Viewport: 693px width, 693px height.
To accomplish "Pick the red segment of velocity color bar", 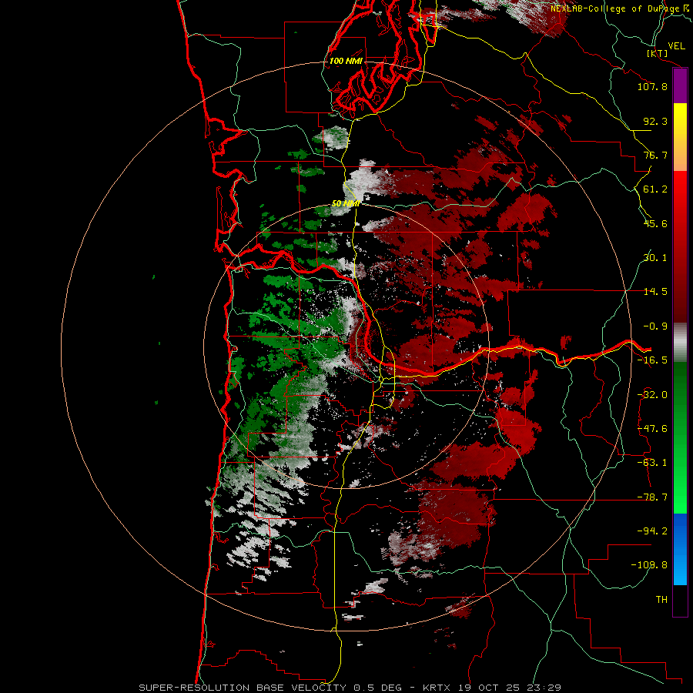I will [x=680, y=246].
